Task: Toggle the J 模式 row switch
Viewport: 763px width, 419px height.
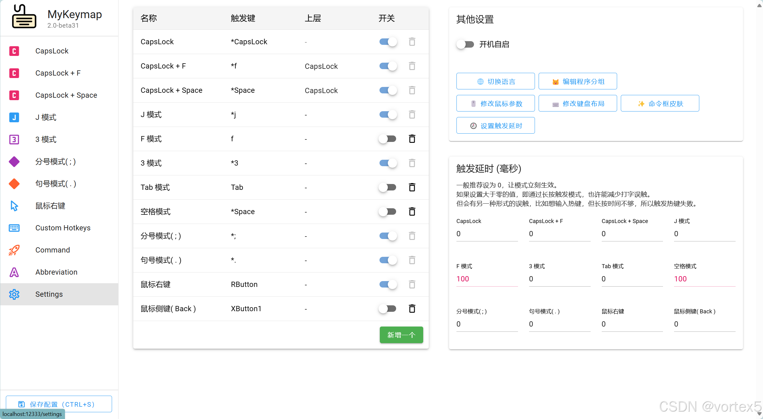Action: click(388, 115)
